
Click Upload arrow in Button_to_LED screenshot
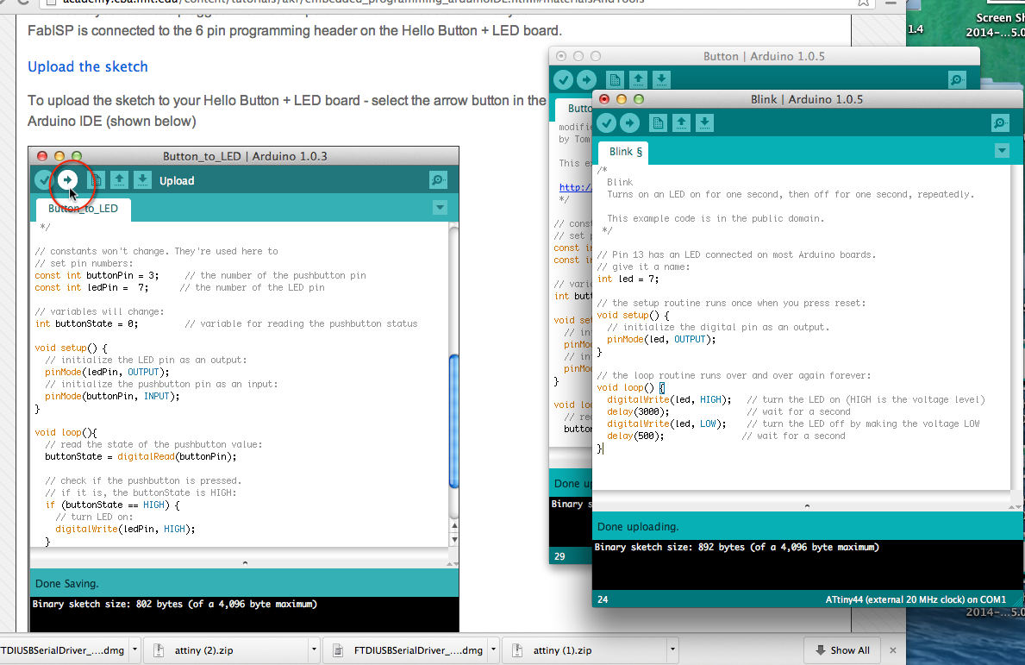[x=67, y=179]
